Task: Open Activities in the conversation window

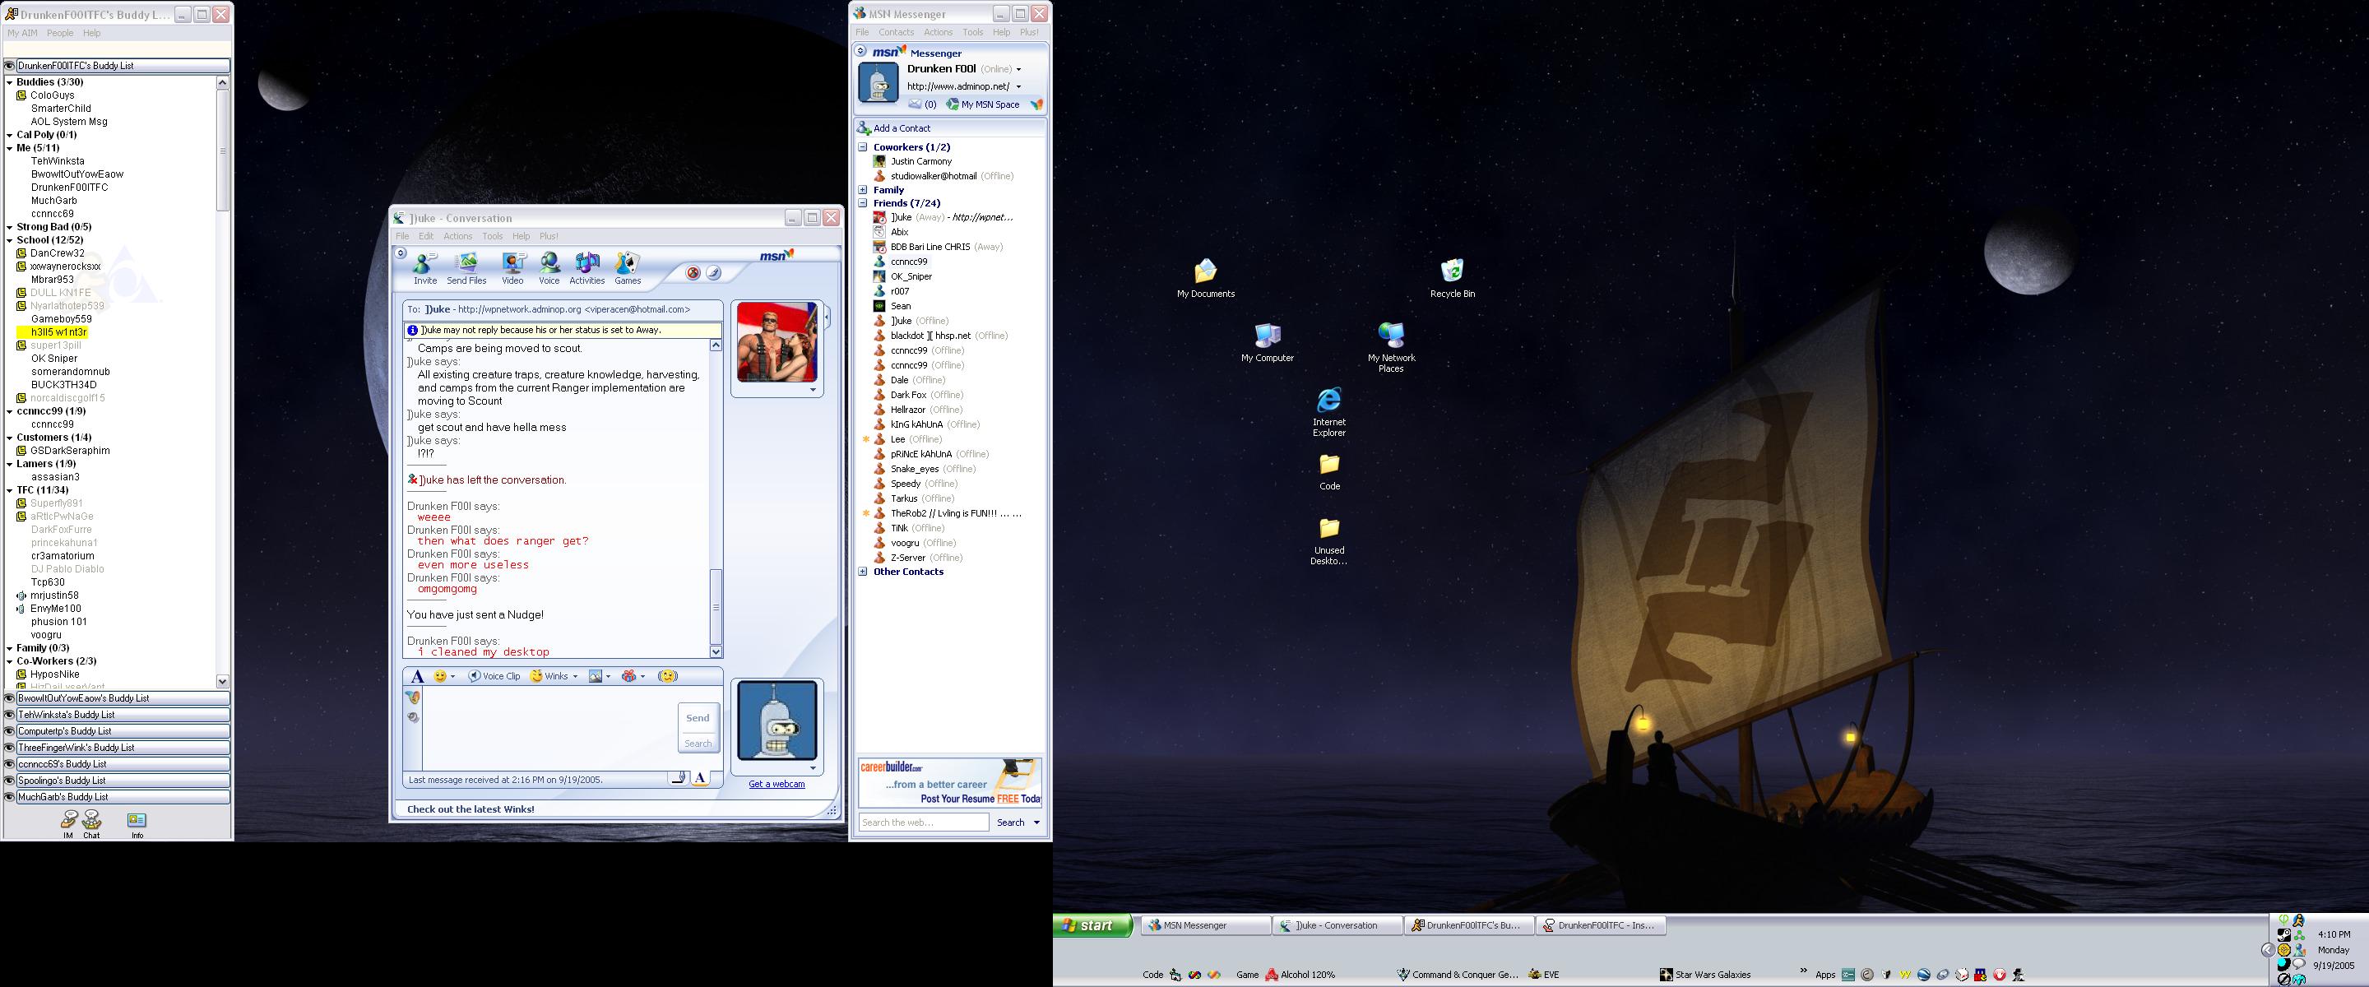Action: coord(586,269)
